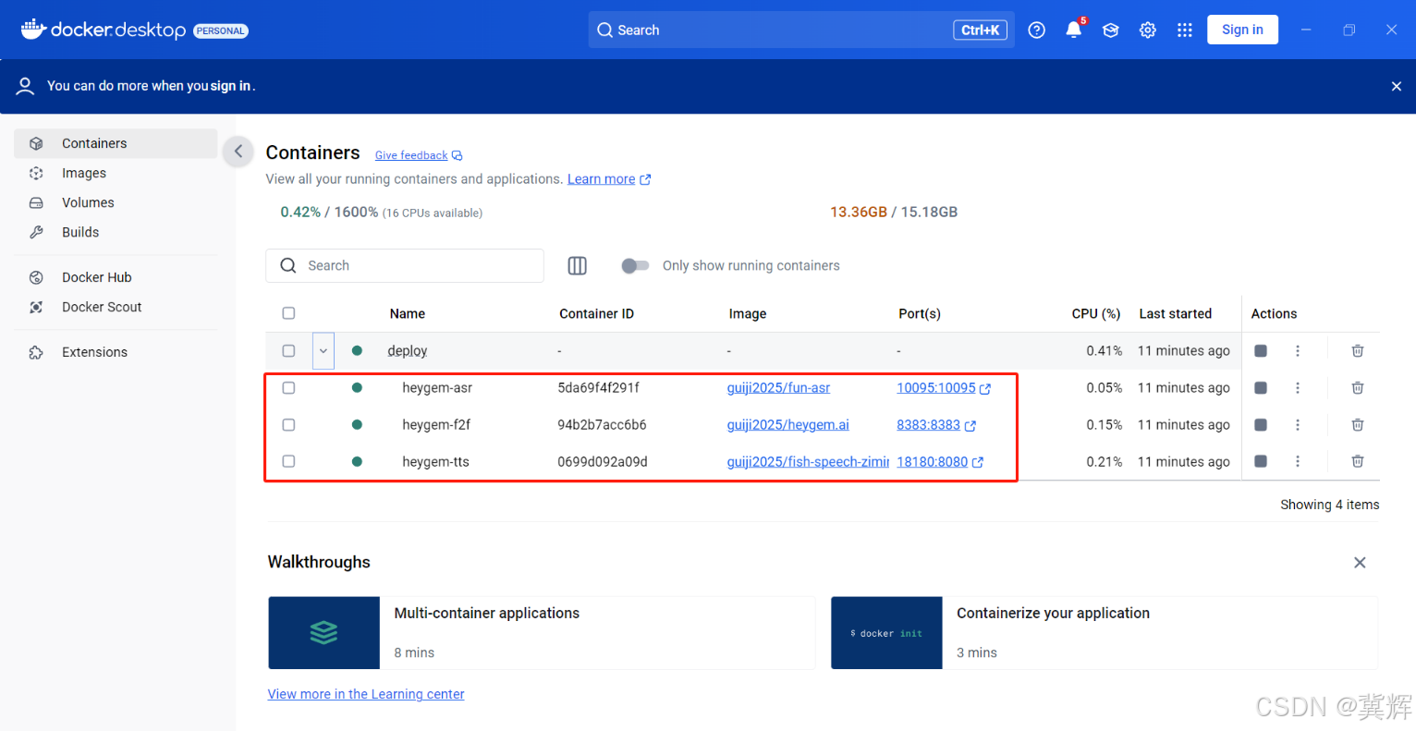Delete the deploy stack
This screenshot has height=731, width=1416.
[x=1358, y=351]
